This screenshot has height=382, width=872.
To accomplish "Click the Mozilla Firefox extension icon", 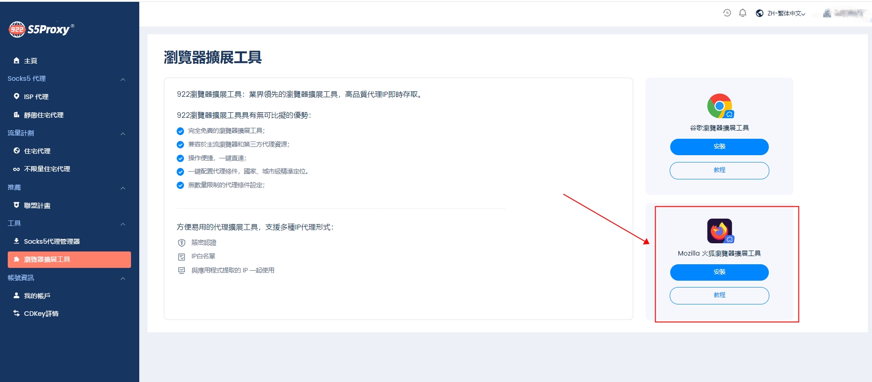I will pos(720,231).
